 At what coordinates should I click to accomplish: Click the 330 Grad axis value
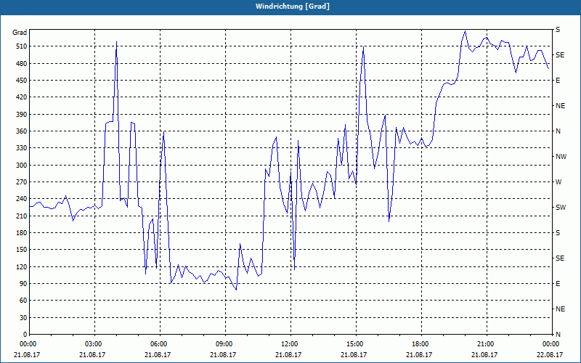point(21,148)
